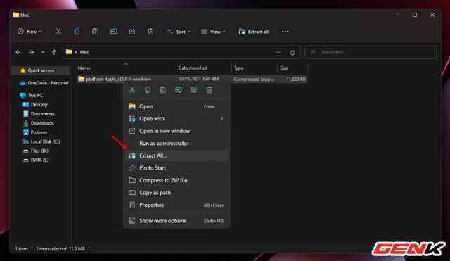The height and width of the screenshot is (261, 450).
Task: Select Quick access in sidebar
Action: coord(41,70)
